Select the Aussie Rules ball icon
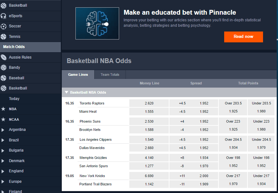 (4, 57)
